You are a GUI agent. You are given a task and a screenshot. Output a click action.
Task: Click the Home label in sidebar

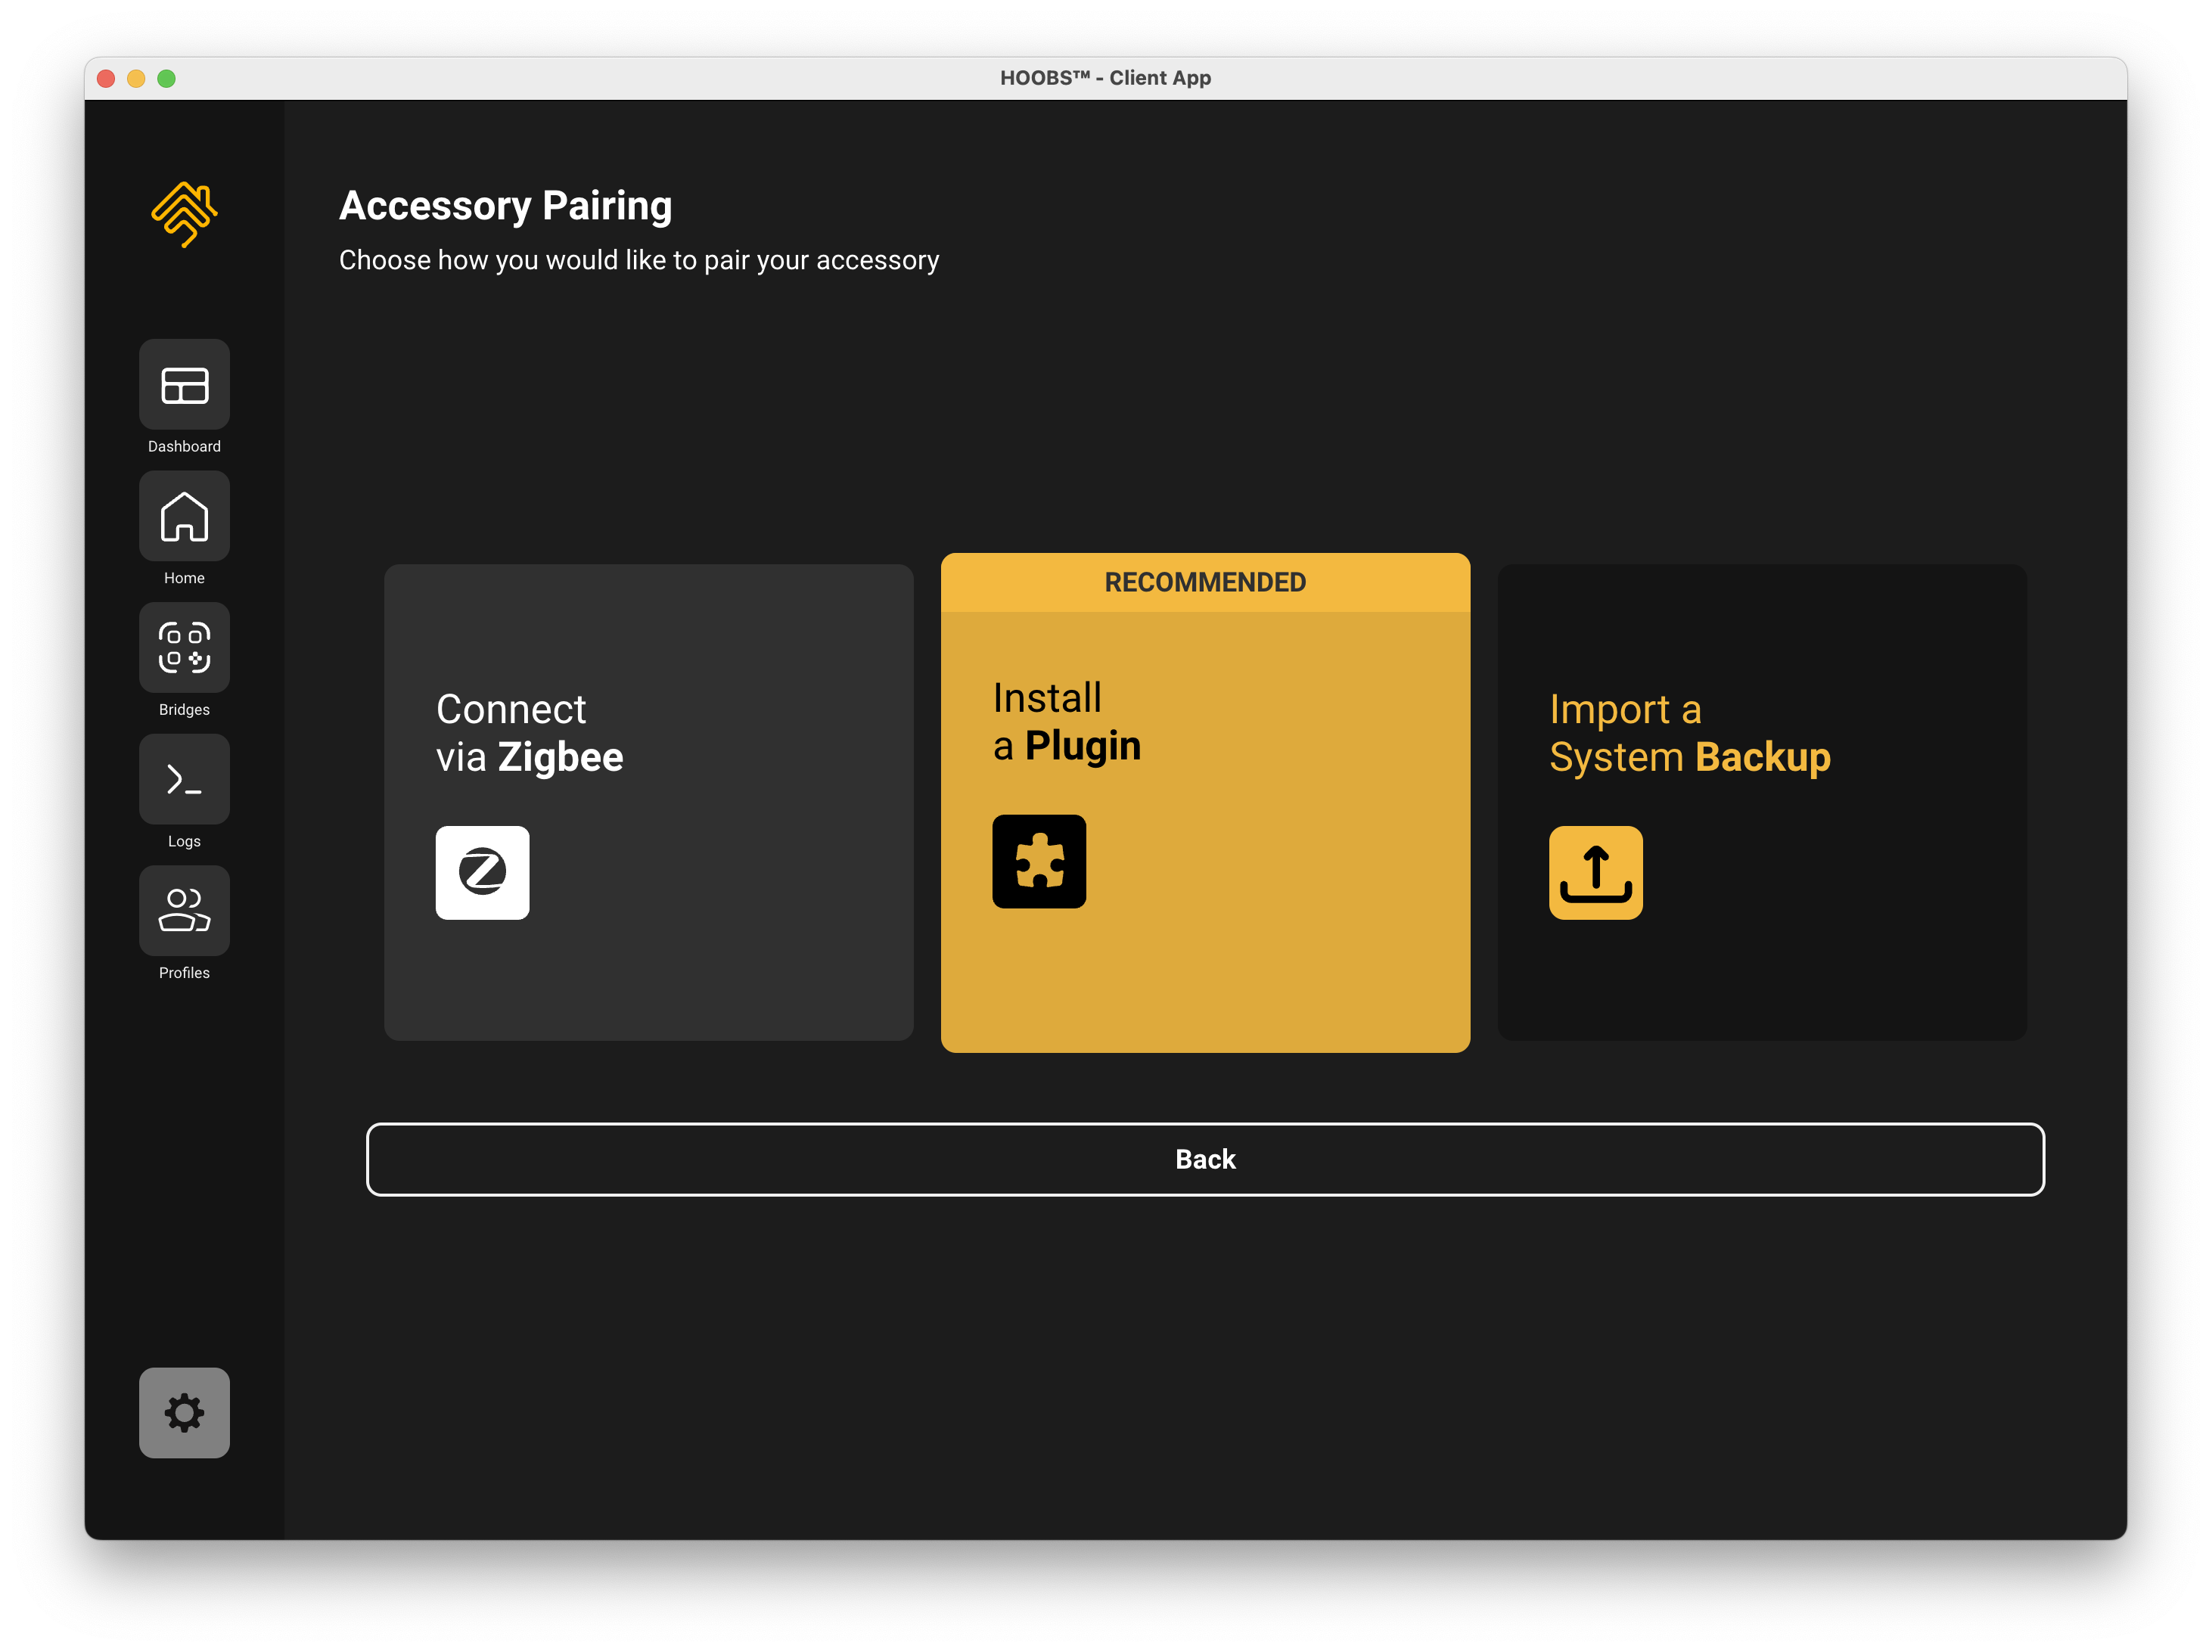coord(184,578)
